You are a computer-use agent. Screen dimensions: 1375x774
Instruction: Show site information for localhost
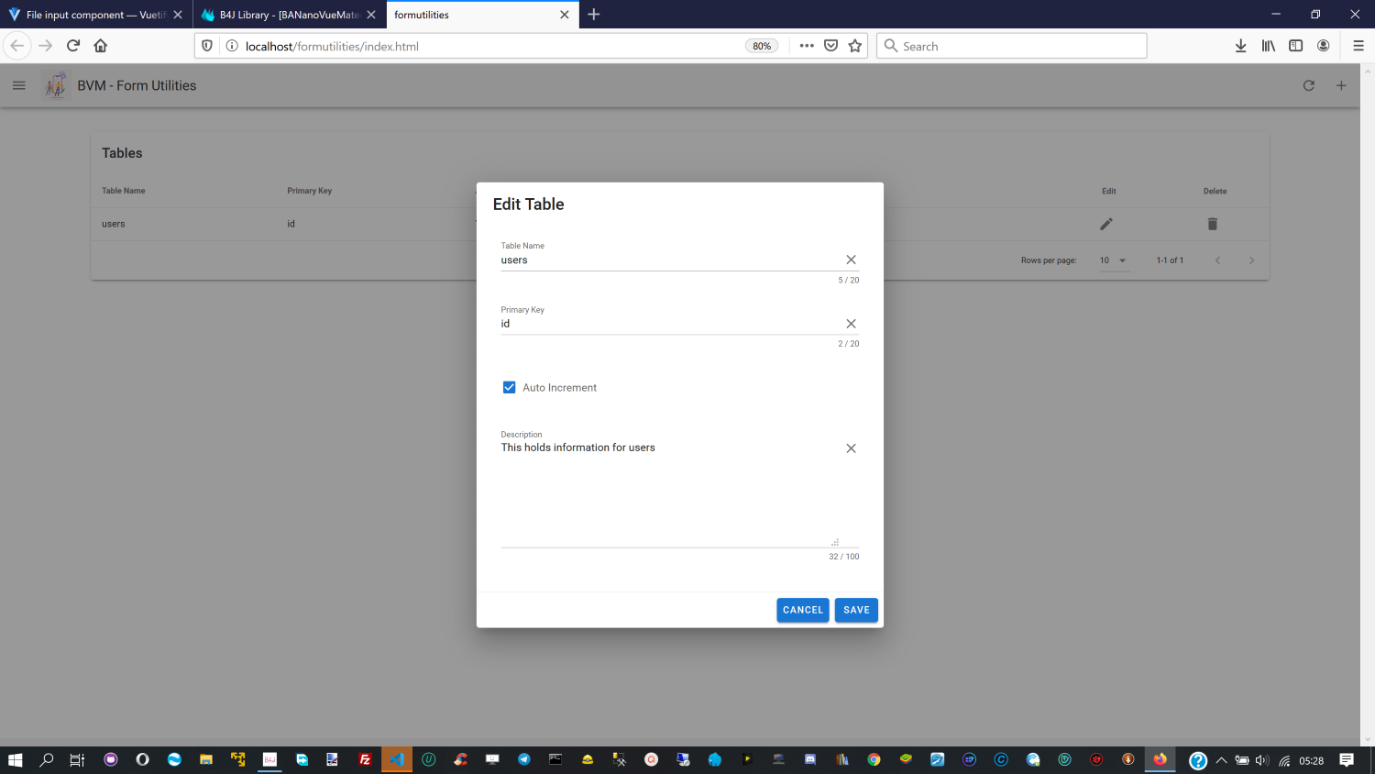tap(232, 46)
